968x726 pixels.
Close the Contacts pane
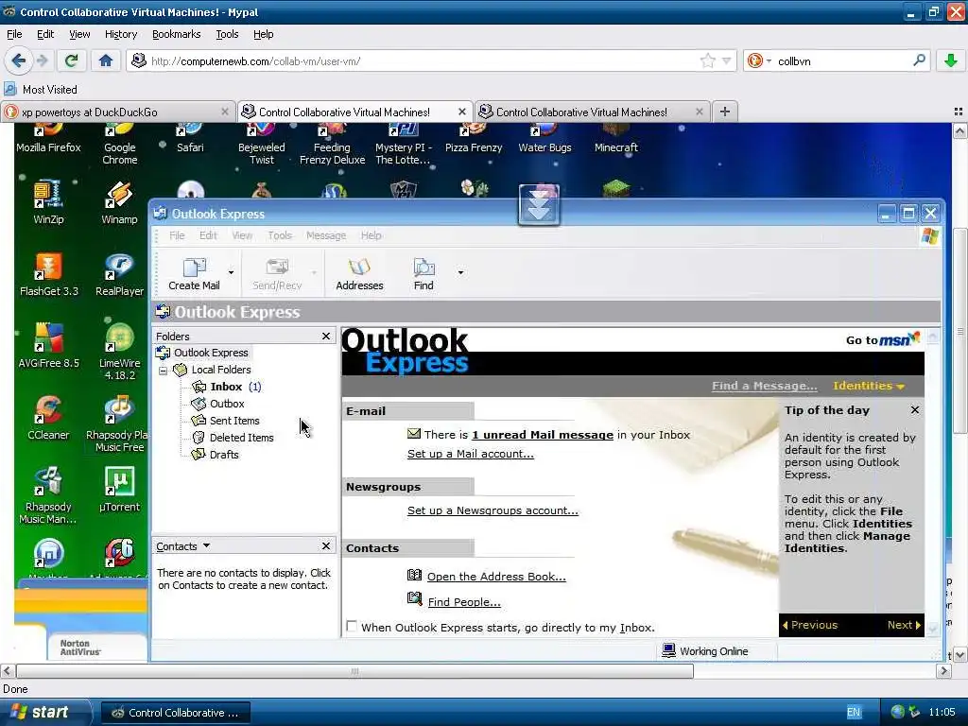pyautogui.click(x=326, y=545)
